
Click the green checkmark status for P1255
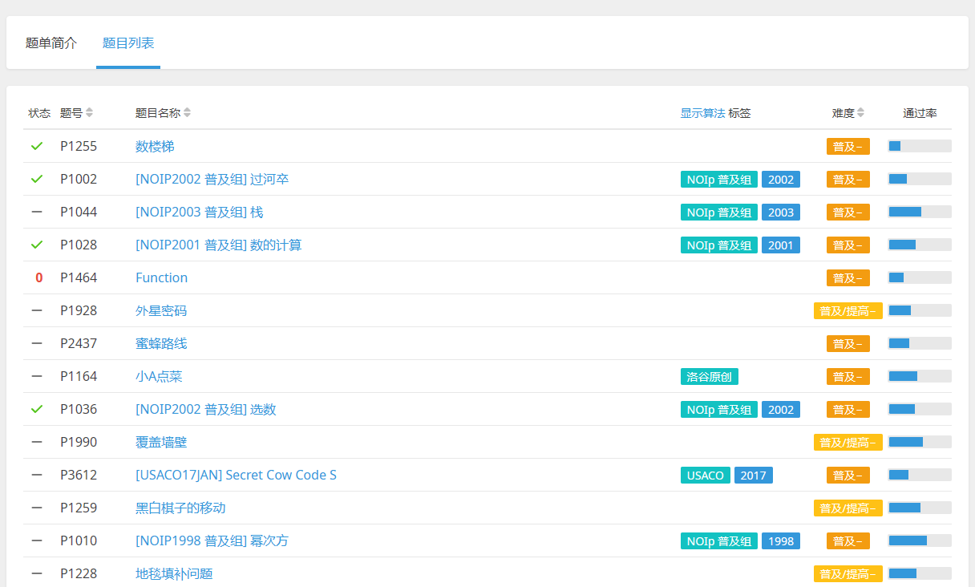(37, 146)
